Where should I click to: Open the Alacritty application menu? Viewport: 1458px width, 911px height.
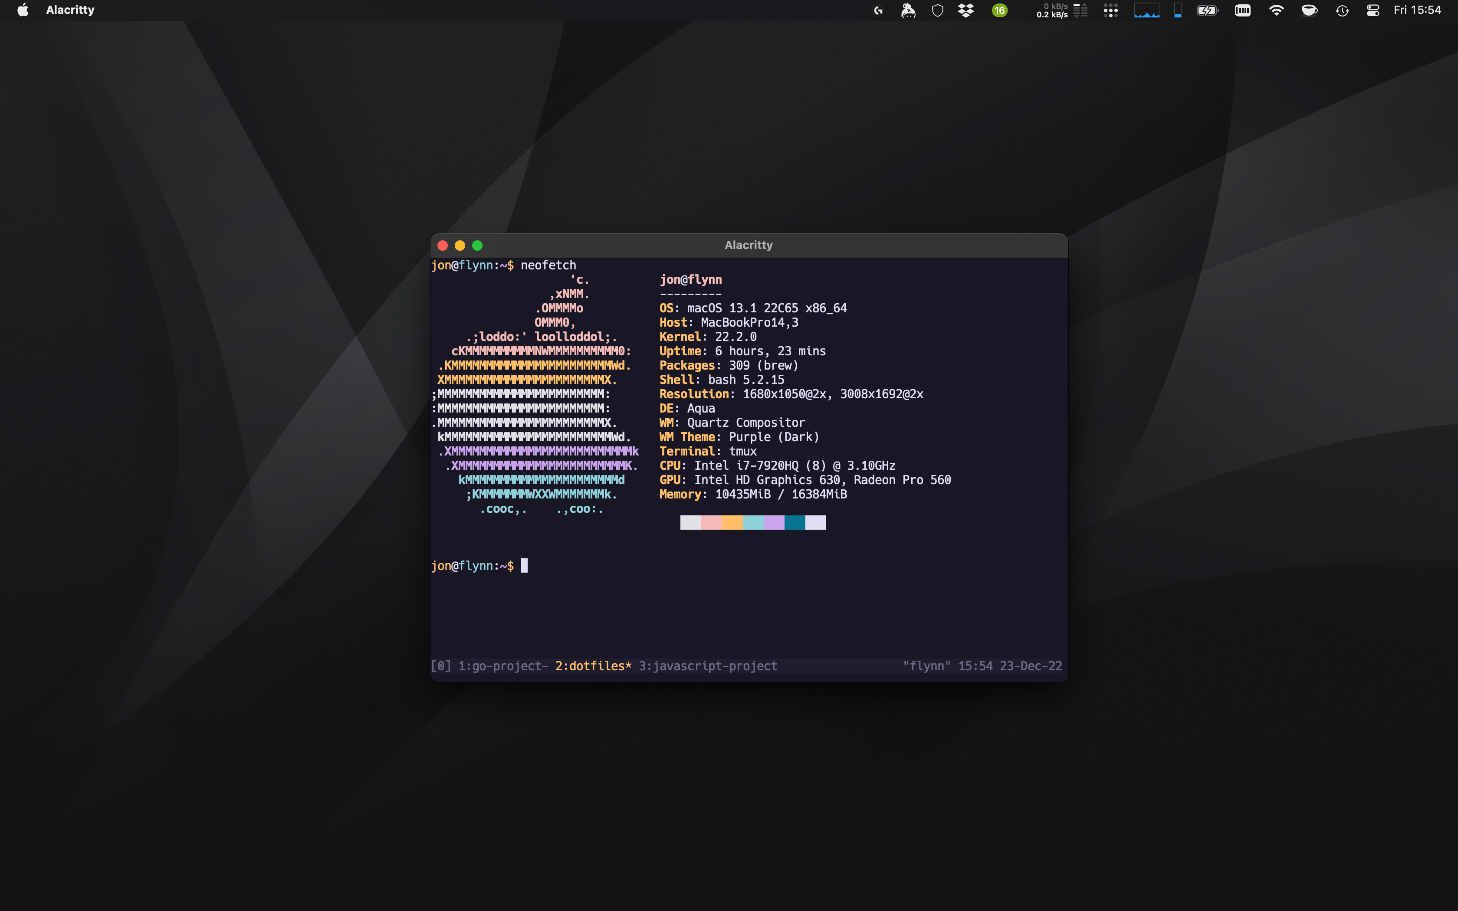[70, 10]
